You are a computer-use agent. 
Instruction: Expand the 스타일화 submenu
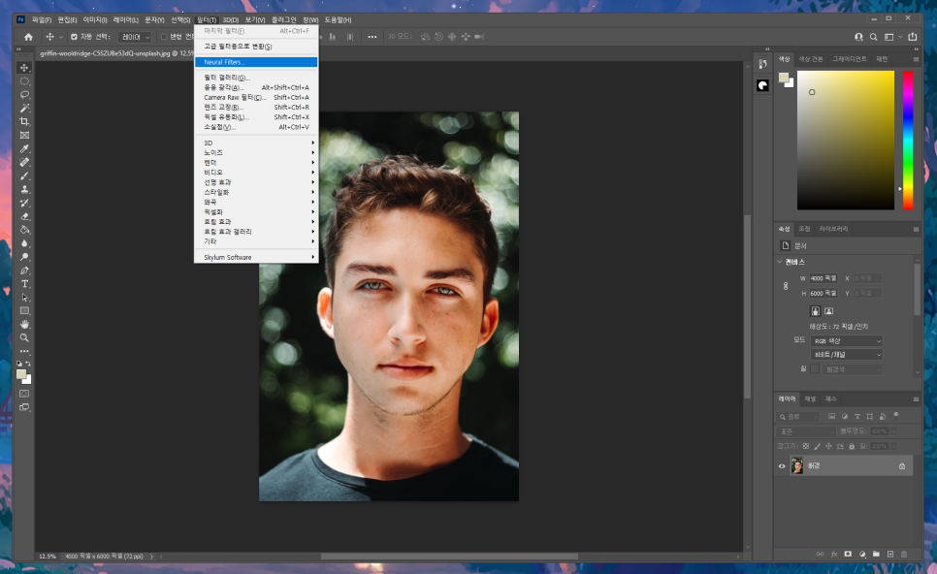pyautogui.click(x=256, y=192)
